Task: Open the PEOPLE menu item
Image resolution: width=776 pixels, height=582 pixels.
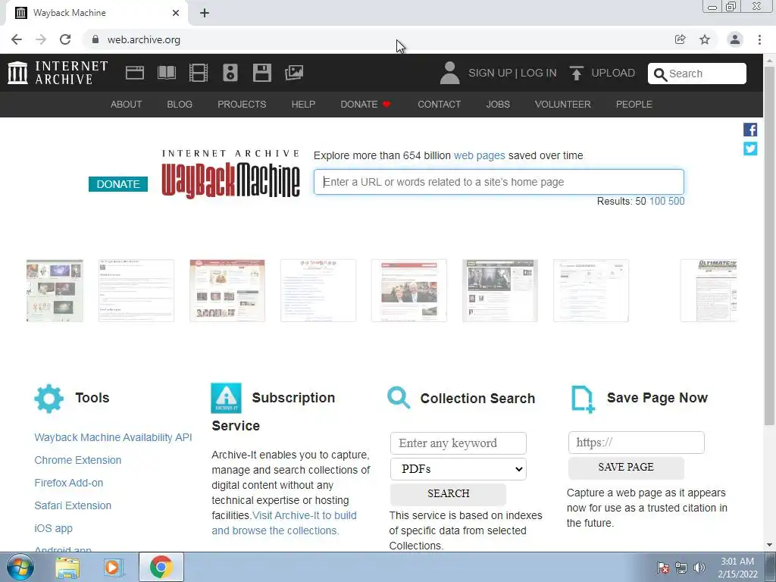Action: 634,105
